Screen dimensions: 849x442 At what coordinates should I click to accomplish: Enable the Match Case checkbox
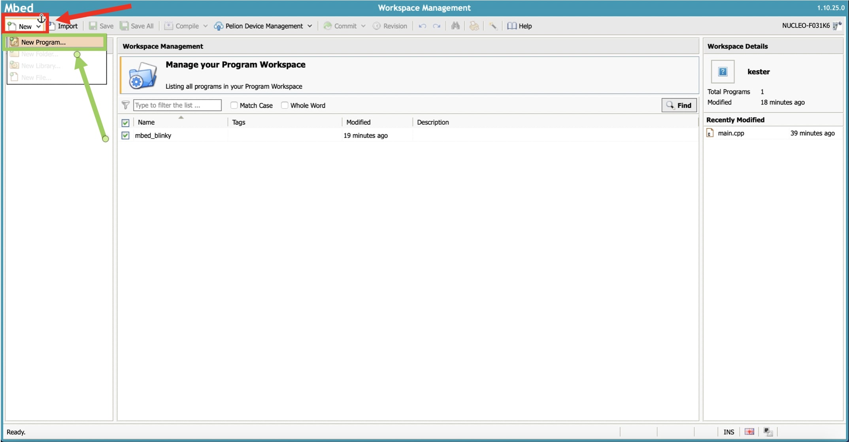tap(234, 105)
